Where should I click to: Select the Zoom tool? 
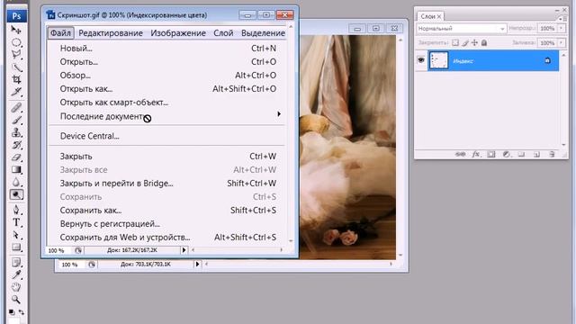point(16,300)
